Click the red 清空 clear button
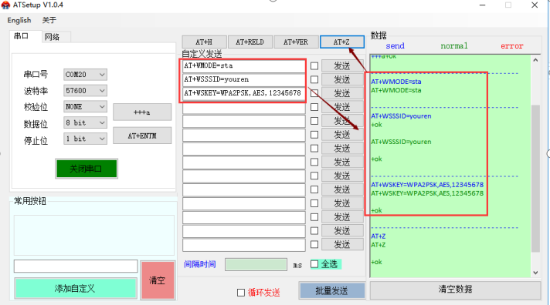This screenshot has width=550, height=305. [157, 280]
